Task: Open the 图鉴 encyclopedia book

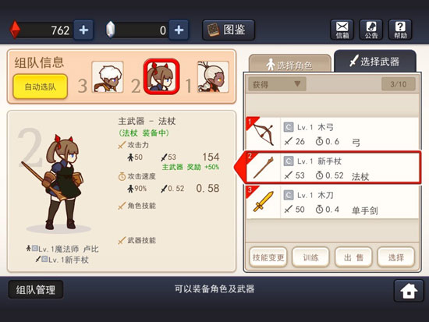Action: pyautogui.click(x=229, y=30)
